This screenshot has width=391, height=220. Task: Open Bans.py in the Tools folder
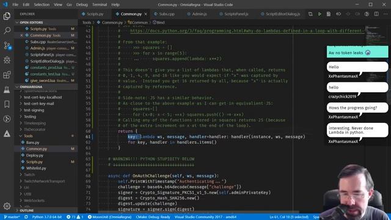coord(46,142)
